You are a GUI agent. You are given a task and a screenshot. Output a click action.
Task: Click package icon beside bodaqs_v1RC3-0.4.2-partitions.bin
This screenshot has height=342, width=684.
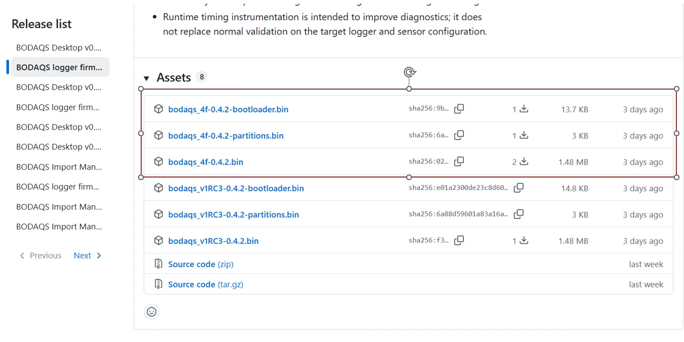pos(158,214)
